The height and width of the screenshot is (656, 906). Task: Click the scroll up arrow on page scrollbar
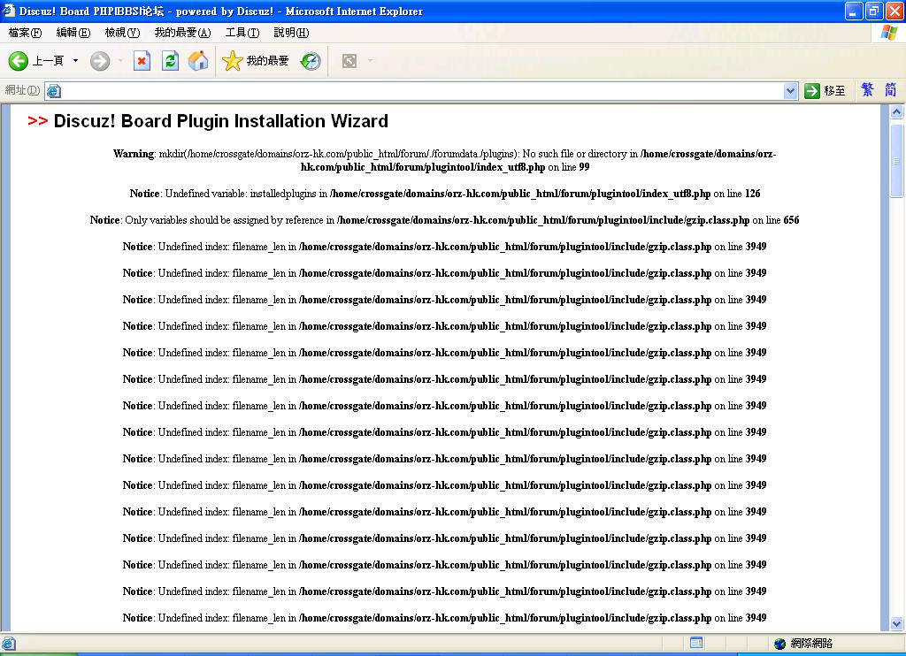pos(897,112)
